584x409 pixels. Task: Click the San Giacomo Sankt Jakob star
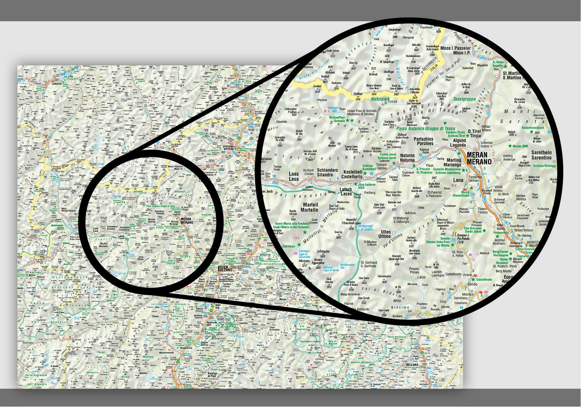(x=485, y=230)
